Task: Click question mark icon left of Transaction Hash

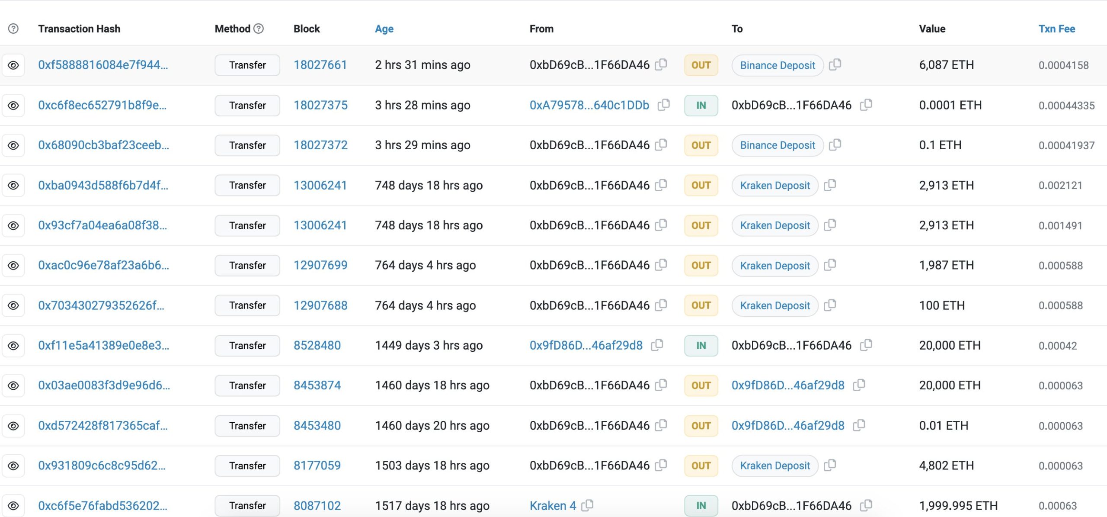Action: click(x=13, y=29)
